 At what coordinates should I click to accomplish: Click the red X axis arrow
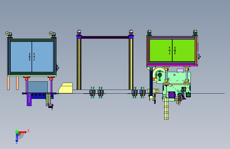pyautogui.click(x=22, y=132)
